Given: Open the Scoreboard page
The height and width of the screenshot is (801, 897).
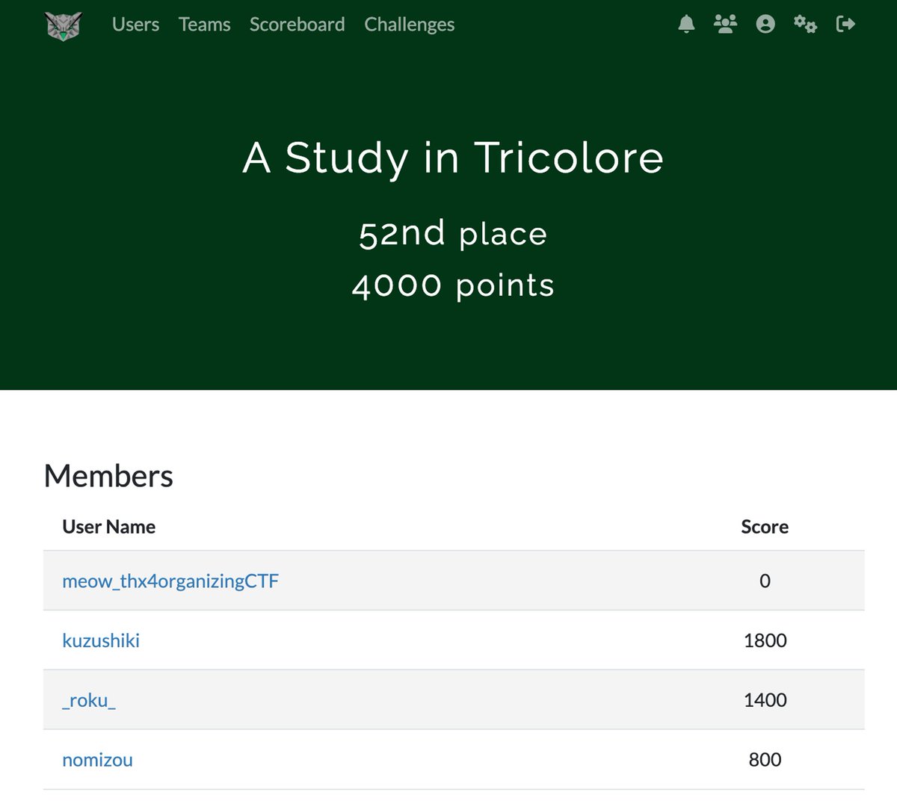Looking at the screenshot, I should [297, 25].
